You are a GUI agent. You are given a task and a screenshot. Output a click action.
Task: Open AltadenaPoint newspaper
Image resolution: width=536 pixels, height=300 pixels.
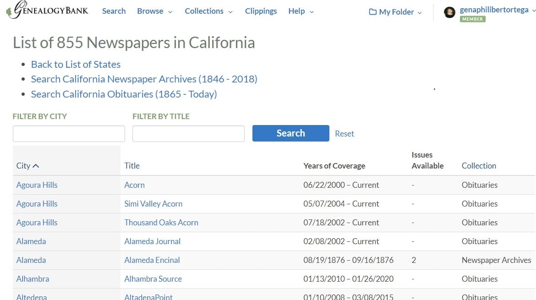coord(148,297)
